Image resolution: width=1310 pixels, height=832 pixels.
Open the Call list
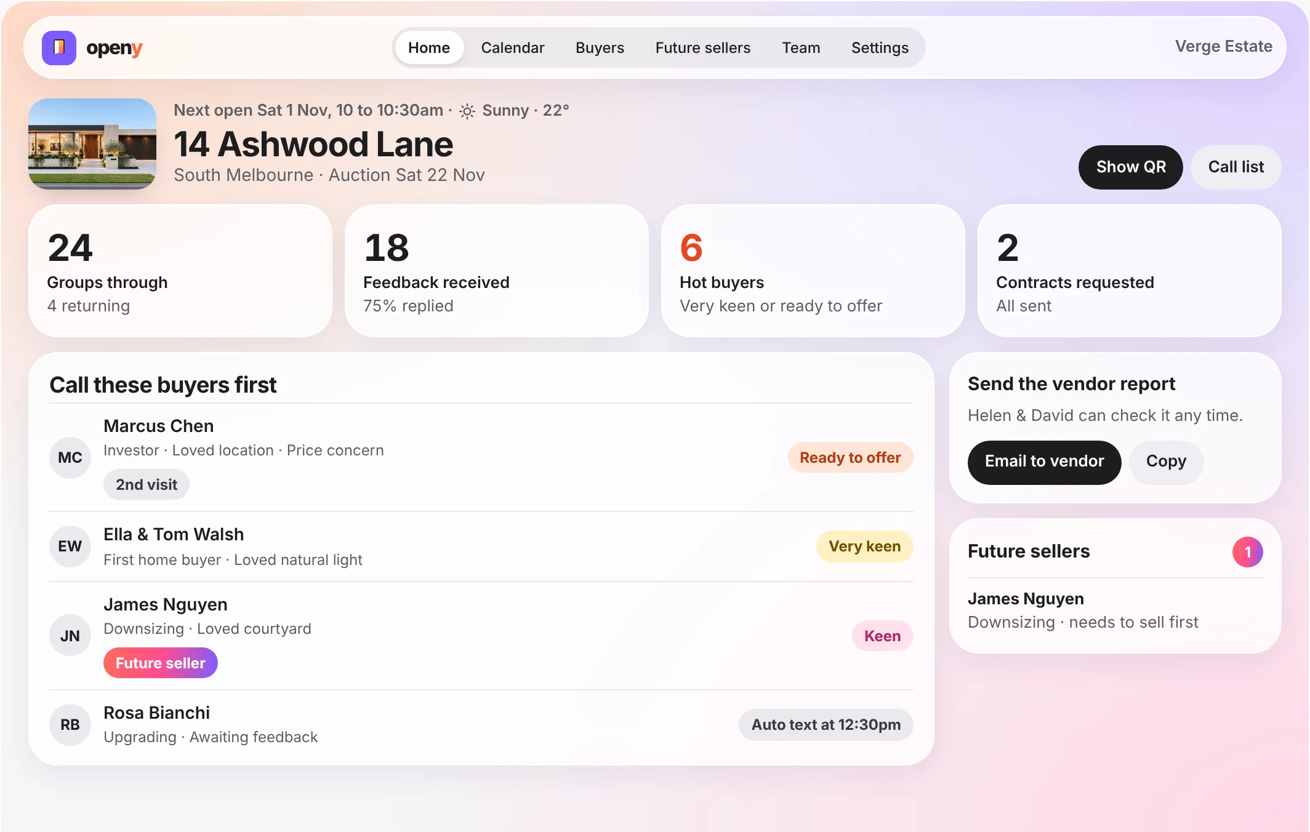pos(1236,167)
